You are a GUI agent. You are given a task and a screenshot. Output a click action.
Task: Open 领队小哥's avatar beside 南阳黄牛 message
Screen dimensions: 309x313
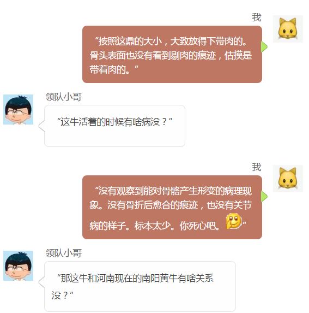click(x=19, y=266)
